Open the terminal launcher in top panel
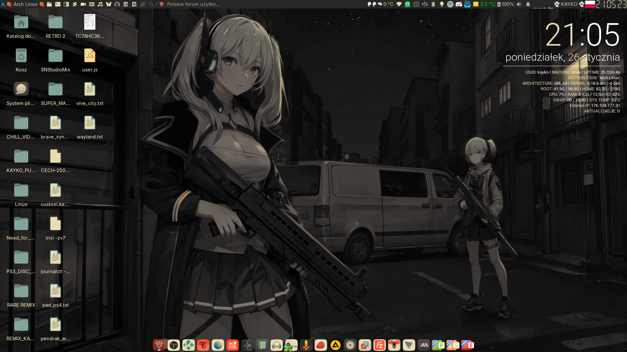The width and height of the screenshot is (627, 352). [58, 4]
